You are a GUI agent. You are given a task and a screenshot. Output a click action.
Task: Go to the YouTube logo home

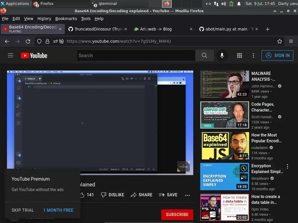[x=34, y=55]
